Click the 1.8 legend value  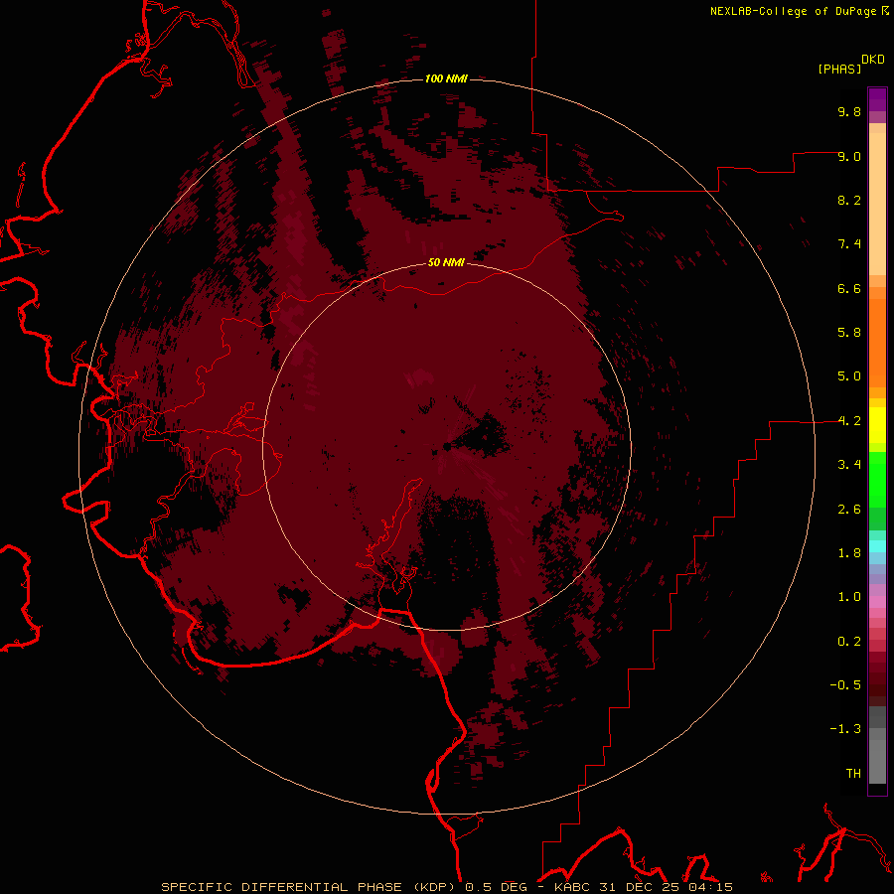pyautogui.click(x=849, y=553)
